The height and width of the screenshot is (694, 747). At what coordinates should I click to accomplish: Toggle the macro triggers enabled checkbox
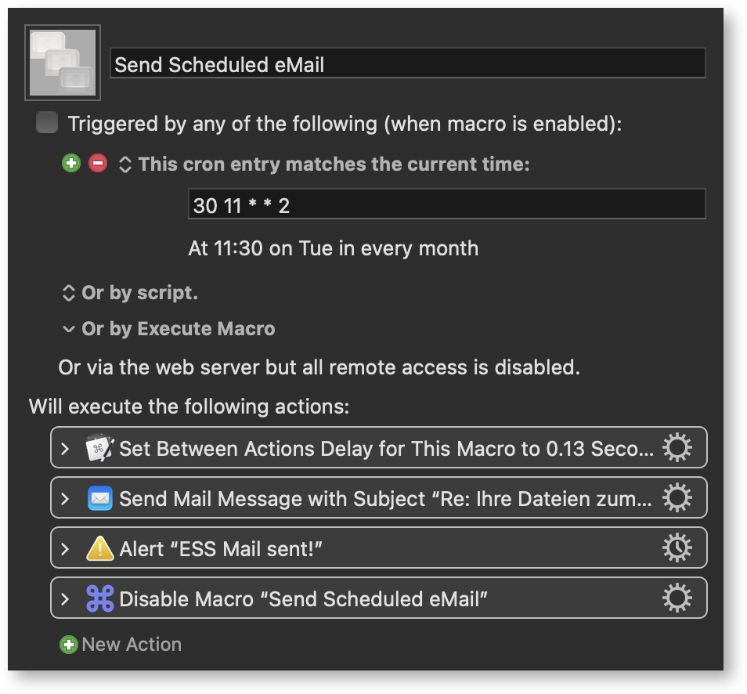click(x=47, y=122)
